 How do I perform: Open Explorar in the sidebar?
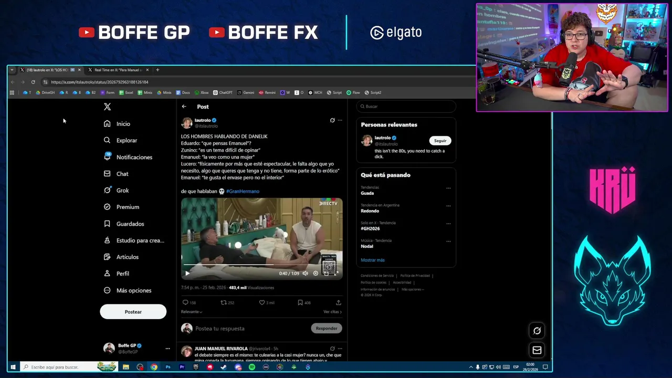[120, 140]
